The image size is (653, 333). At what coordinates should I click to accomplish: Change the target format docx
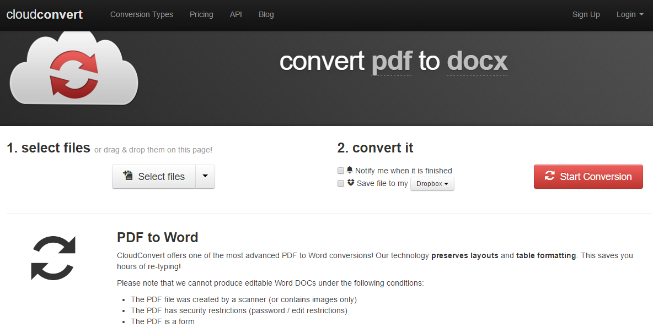point(477,62)
